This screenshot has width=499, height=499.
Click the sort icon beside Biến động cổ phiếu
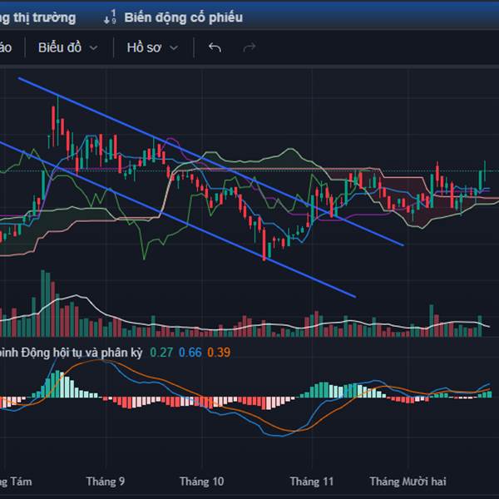tap(110, 17)
